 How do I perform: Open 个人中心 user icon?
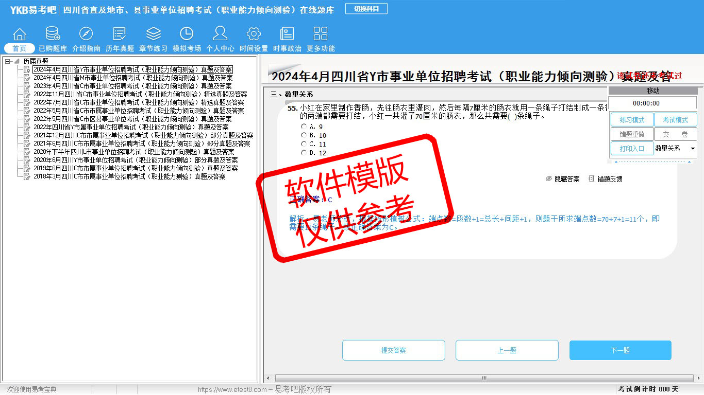click(x=220, y=35)
